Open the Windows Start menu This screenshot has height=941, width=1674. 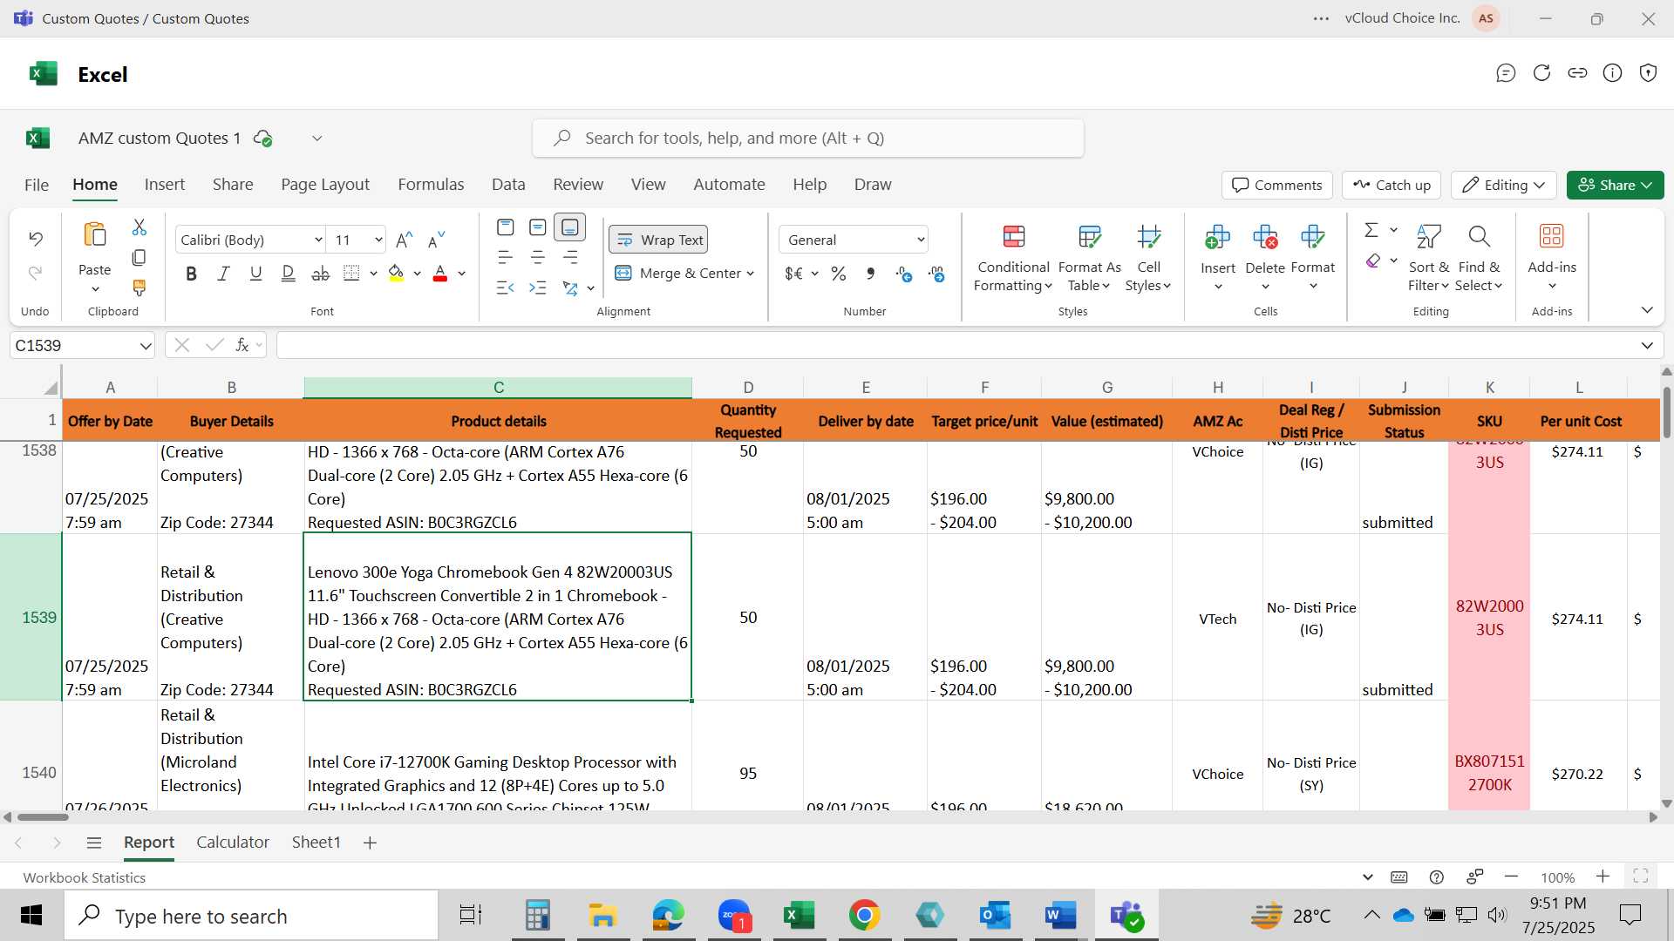tap(31, 916)
